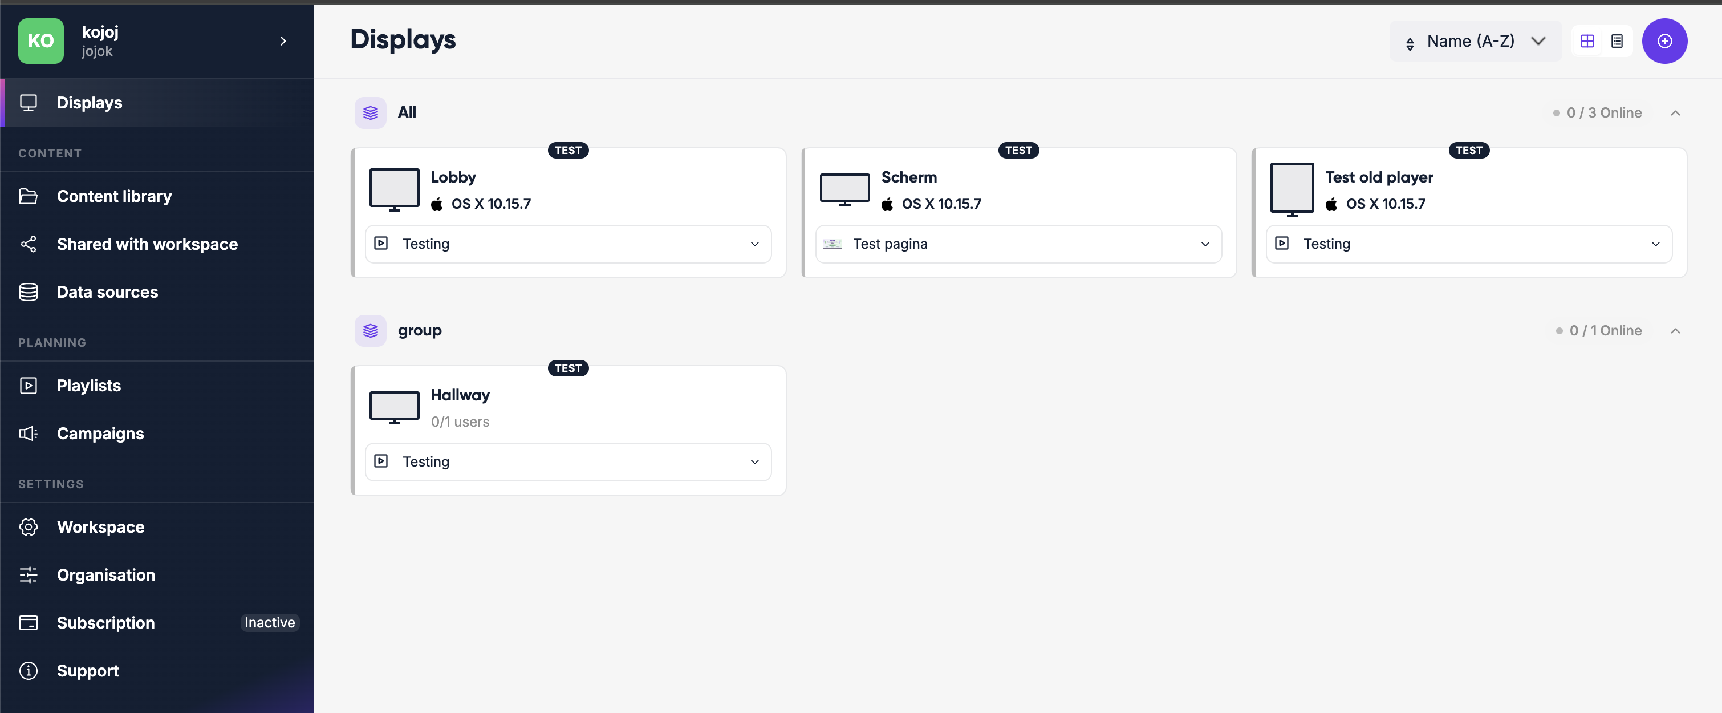1722x713 pixels.
Task: Switch to grid view layout
Action: point(1587,42)
